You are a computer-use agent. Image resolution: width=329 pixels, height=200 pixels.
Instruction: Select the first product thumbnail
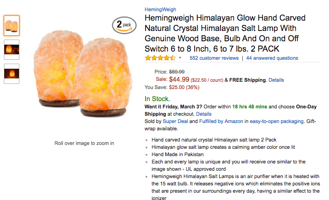coord(12,25)
